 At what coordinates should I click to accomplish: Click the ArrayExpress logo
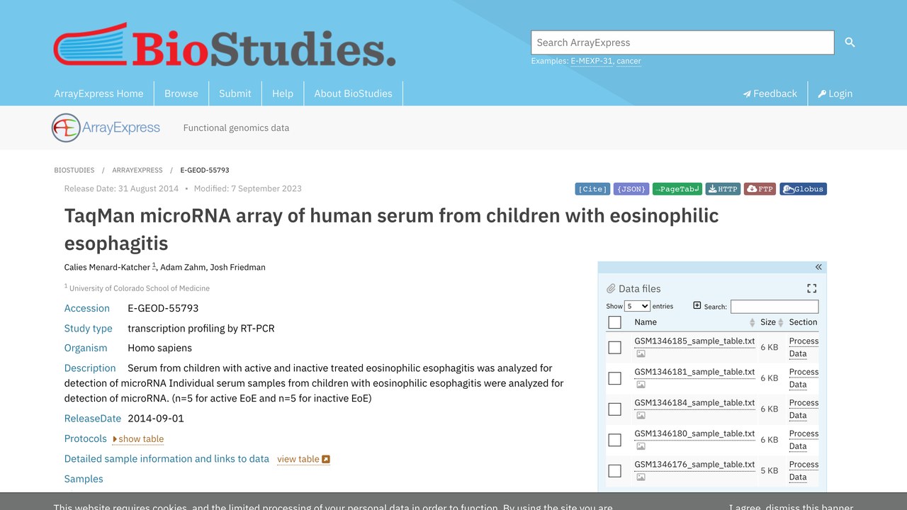tap(106, 128)
